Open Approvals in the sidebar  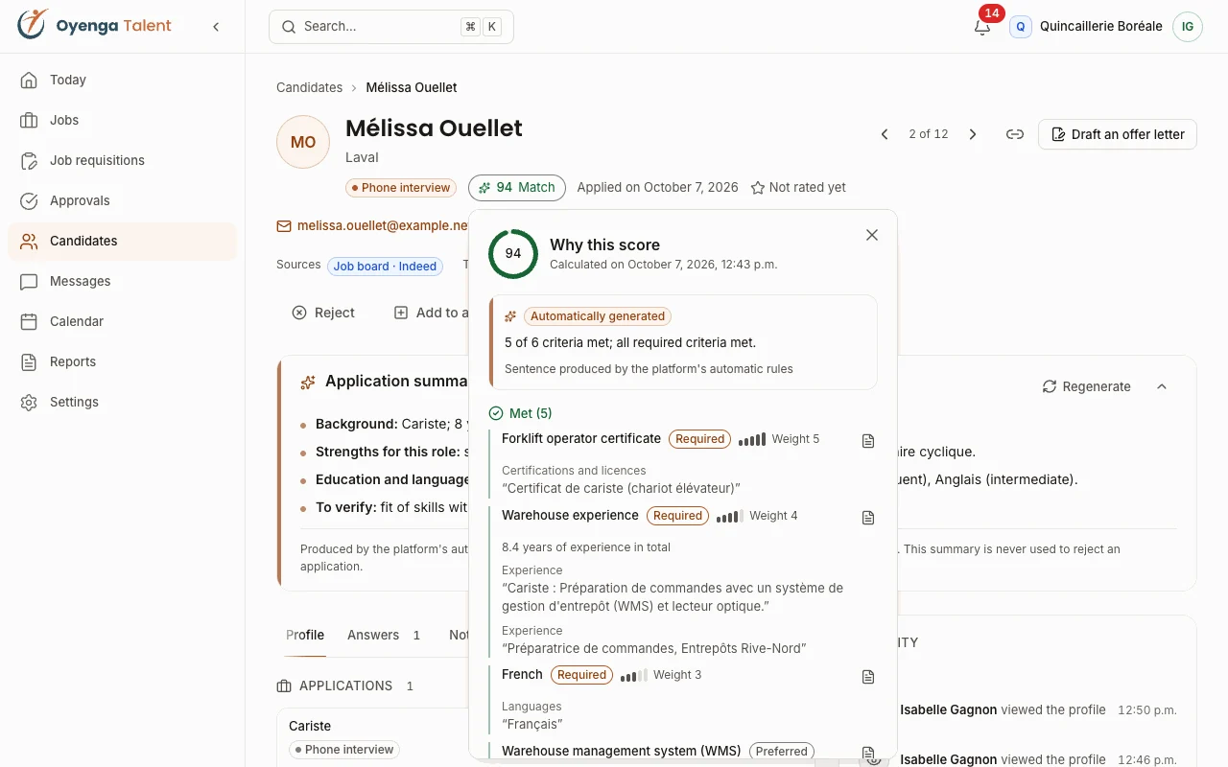pyautogui.click(x=122, y=200)
